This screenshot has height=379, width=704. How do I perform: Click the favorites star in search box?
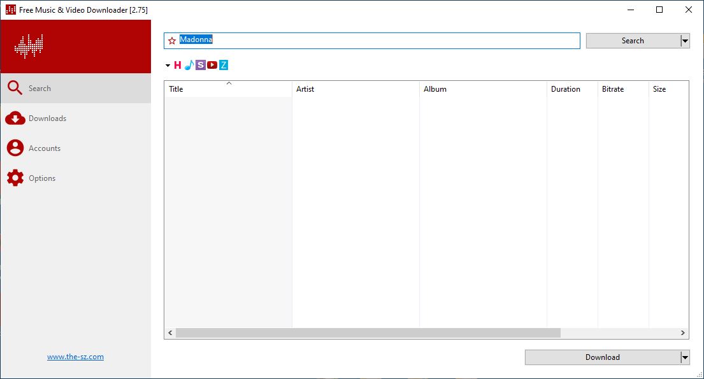[172, 41]
